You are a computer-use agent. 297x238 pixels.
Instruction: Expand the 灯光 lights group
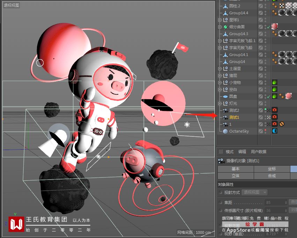point(220,103)
